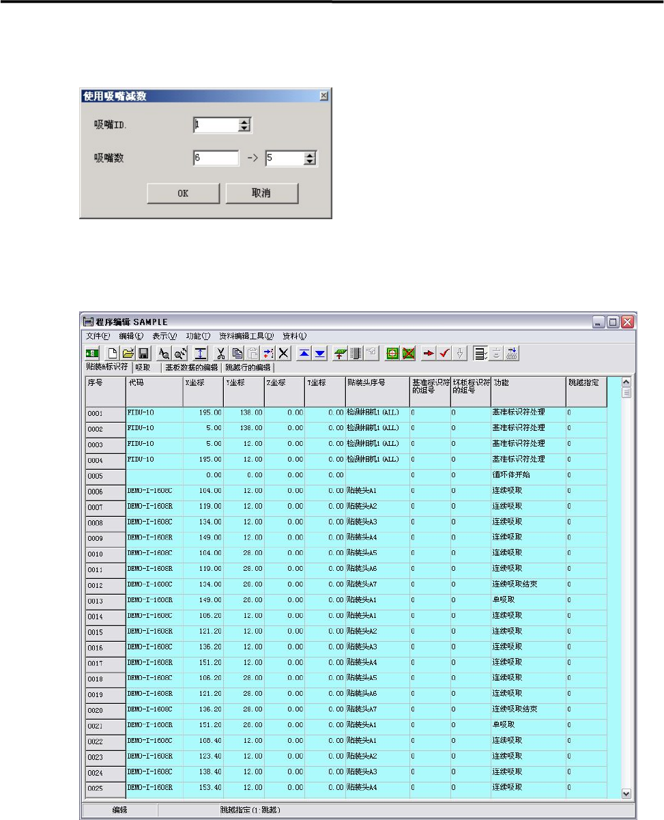Click the green flag step icon
664x820 pixels.
tap(341, 353)
